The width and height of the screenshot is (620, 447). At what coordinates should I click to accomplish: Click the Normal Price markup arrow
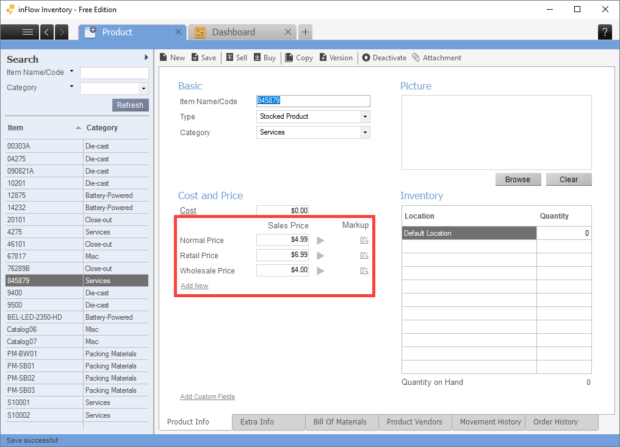320,241
